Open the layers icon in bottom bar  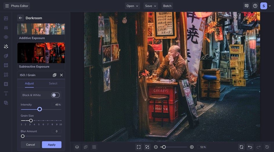[x=77, y=147]
